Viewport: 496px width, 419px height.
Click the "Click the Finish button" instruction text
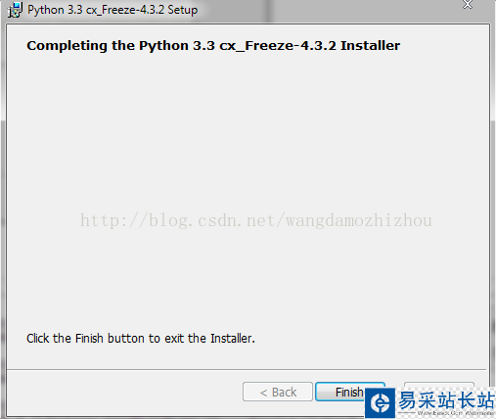[x=141, y=339]
